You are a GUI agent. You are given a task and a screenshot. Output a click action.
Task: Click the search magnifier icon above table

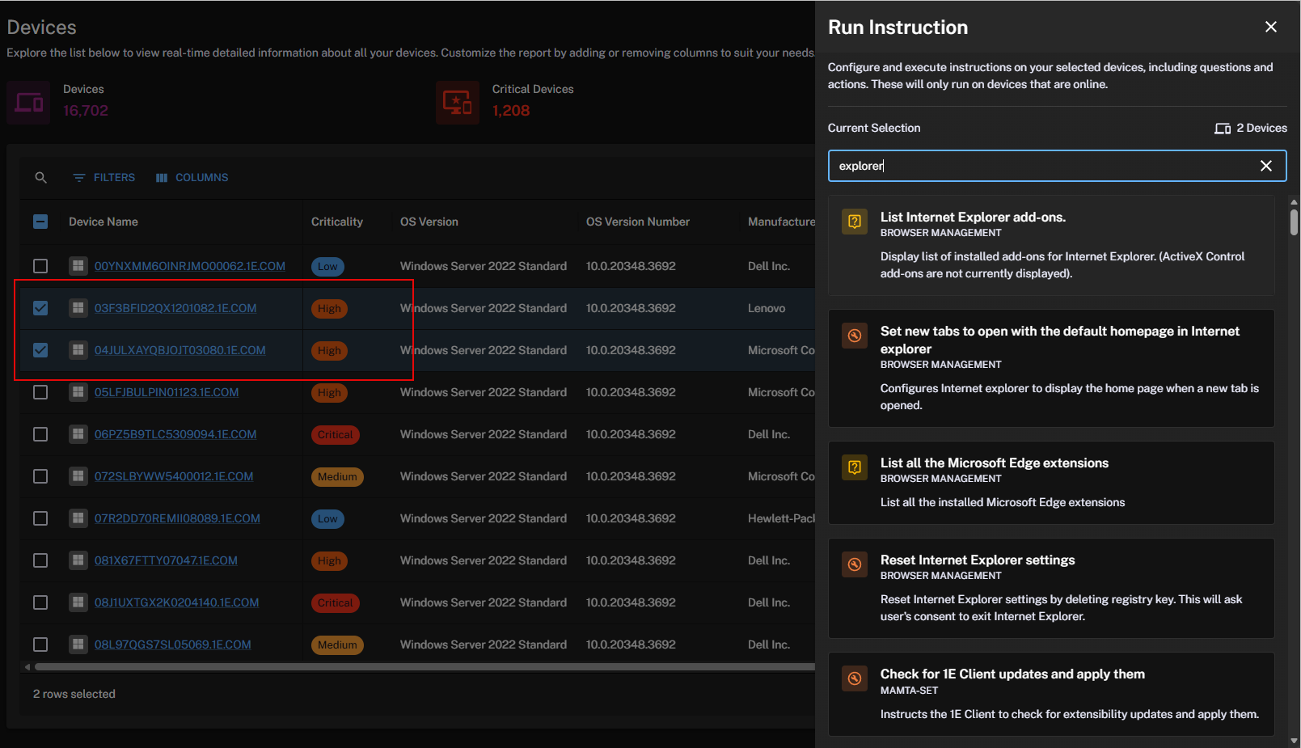[40, 178]
